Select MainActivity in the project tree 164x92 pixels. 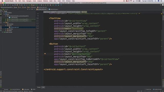pos(15,18)
